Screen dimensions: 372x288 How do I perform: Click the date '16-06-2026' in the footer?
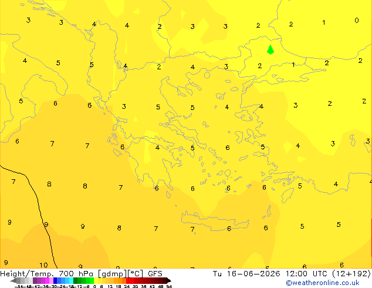(x=253, y=274)
